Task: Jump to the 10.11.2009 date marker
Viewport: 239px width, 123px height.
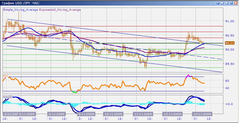Action: point(113,114)
